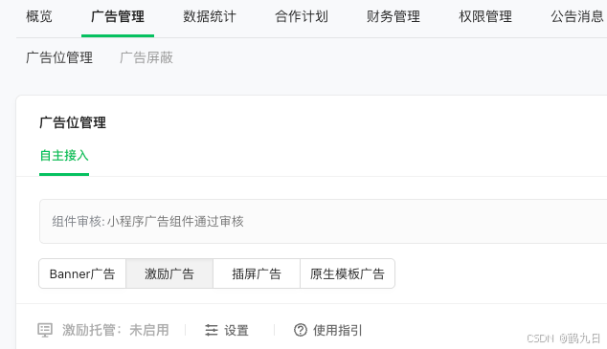
Task: Open 设置 settings link
Action: (x=236, y=331)
